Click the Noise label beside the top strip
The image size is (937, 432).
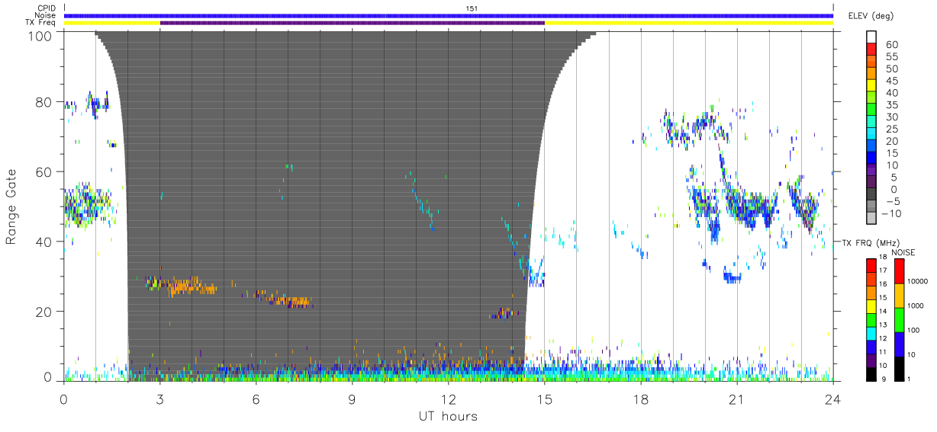46,15
